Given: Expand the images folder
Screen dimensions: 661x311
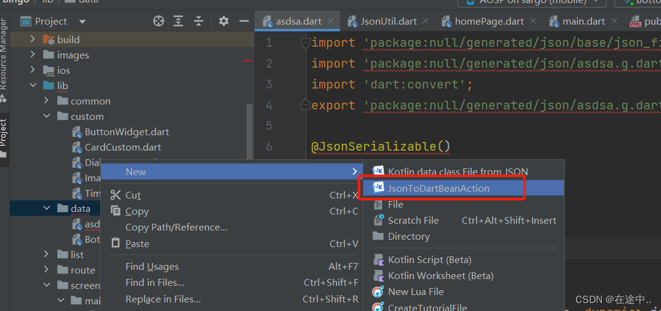Looking at the screenshot, I should pos(33,55).
